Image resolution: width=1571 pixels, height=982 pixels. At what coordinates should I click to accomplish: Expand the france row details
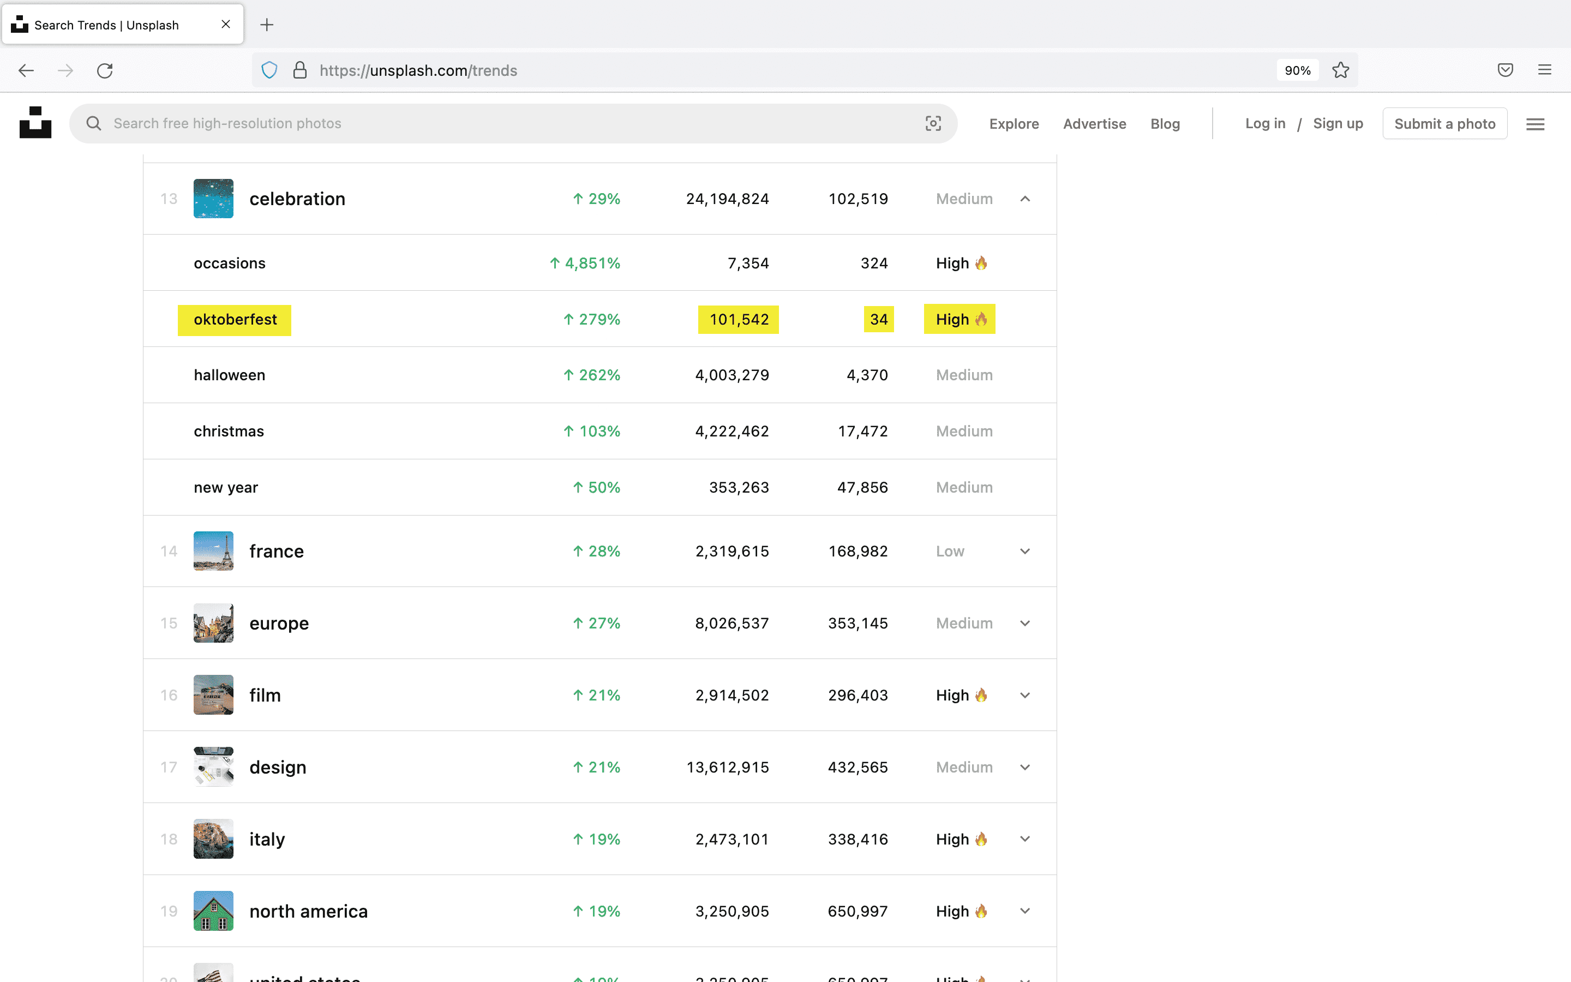(1025, 552)
